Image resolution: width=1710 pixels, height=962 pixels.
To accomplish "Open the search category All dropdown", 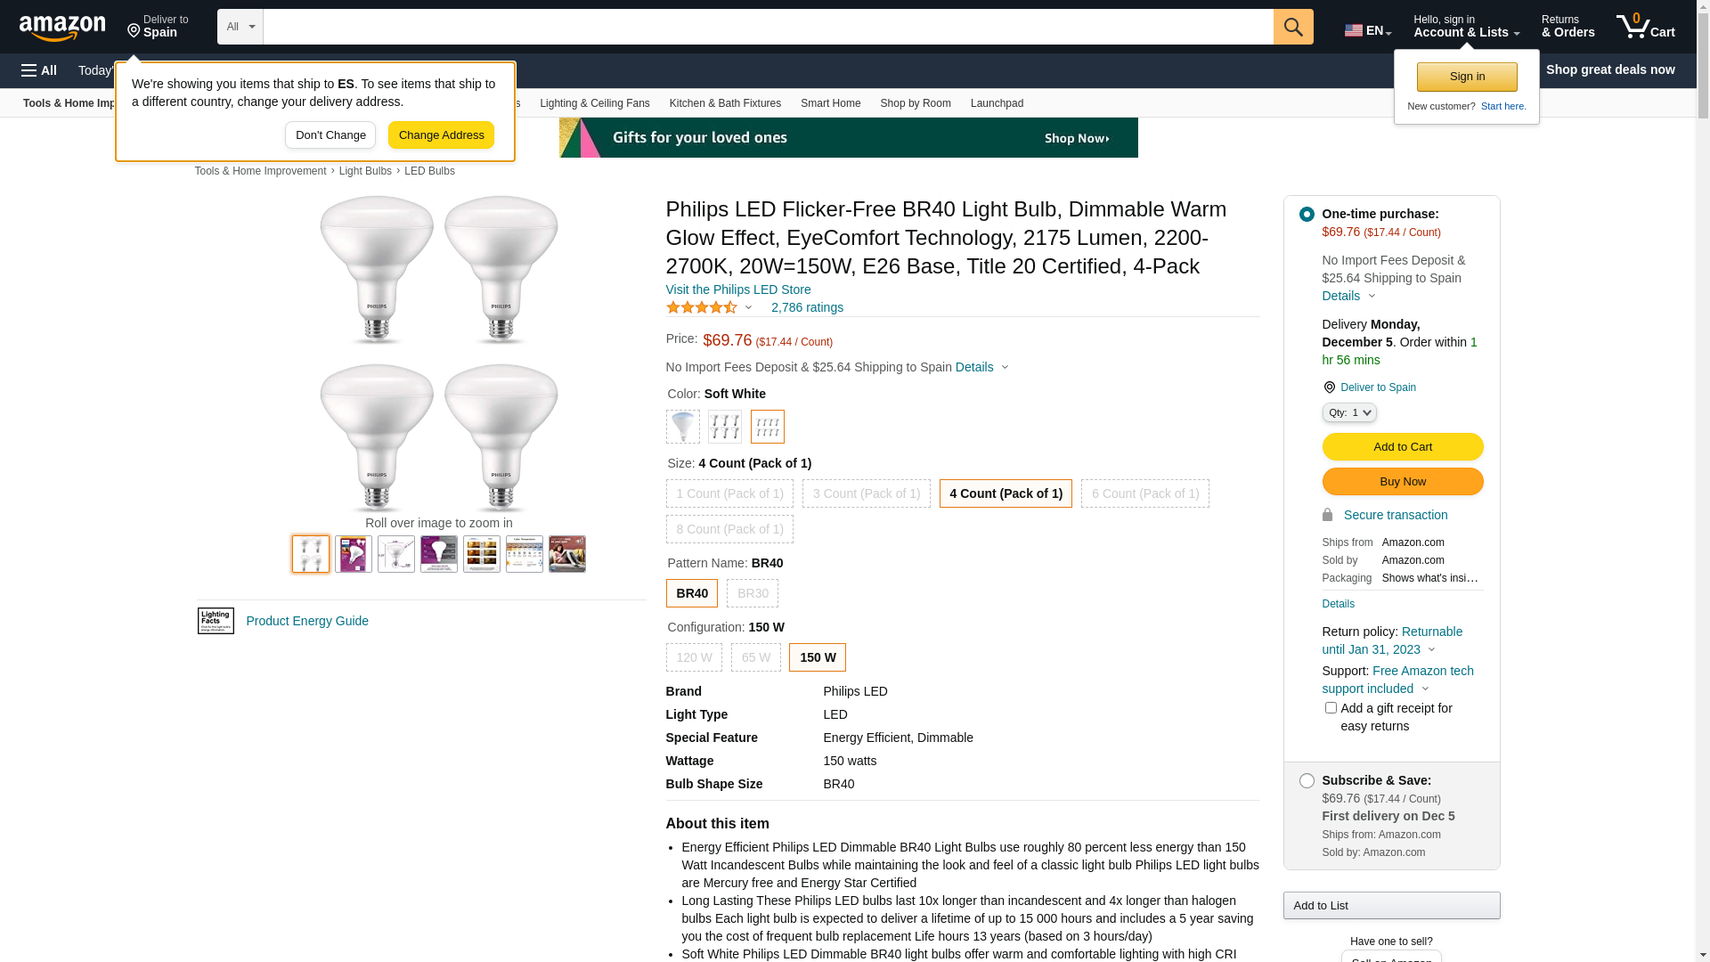I will [240, 27].
